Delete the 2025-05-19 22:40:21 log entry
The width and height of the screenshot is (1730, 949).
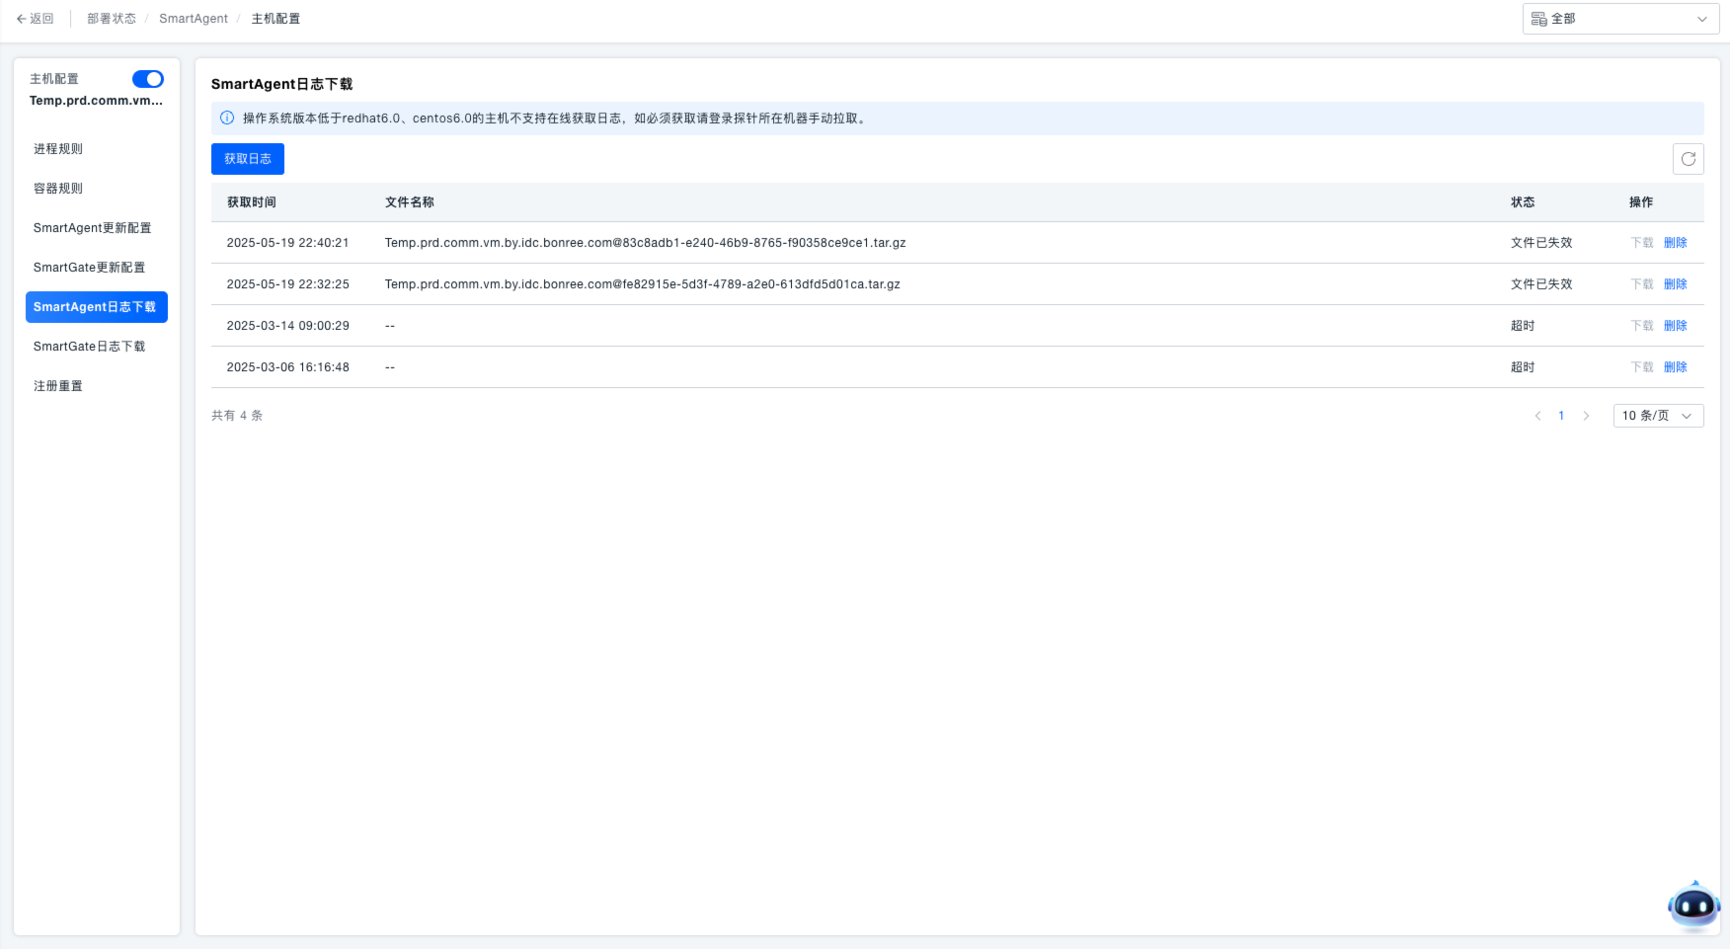pos(1675,243)
